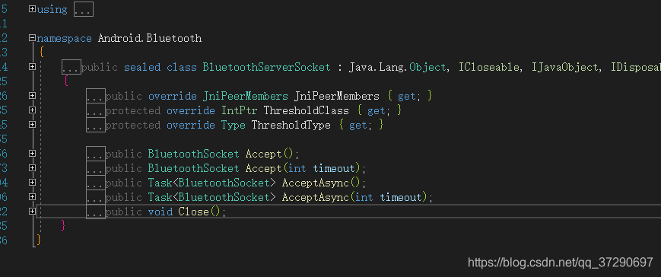The width and height of the screenshot is (661, 277).
Task: Click AcceptAsync name in the int timeout overload
Action: click(x=316, y=197)
